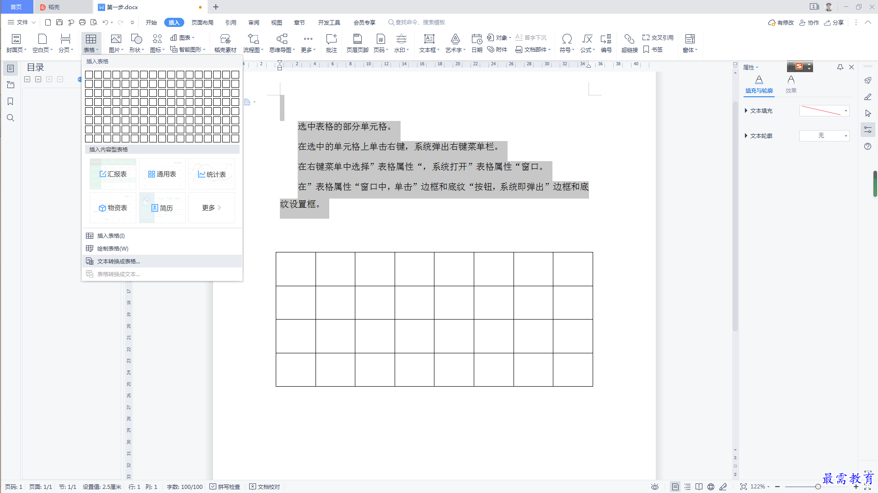Switch to web layout view in status bar

tap(711, 487)
